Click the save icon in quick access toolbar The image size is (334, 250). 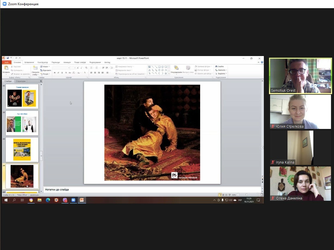[x=7, y=58]
